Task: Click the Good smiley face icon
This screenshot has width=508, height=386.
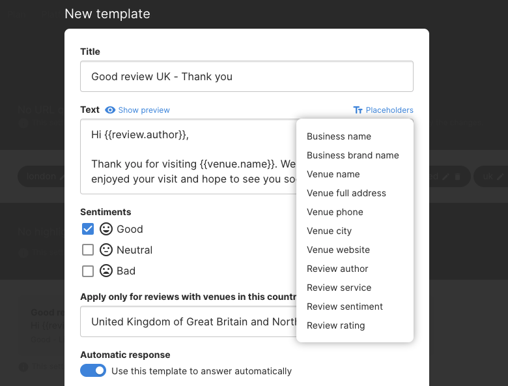Action: (106, 229)
